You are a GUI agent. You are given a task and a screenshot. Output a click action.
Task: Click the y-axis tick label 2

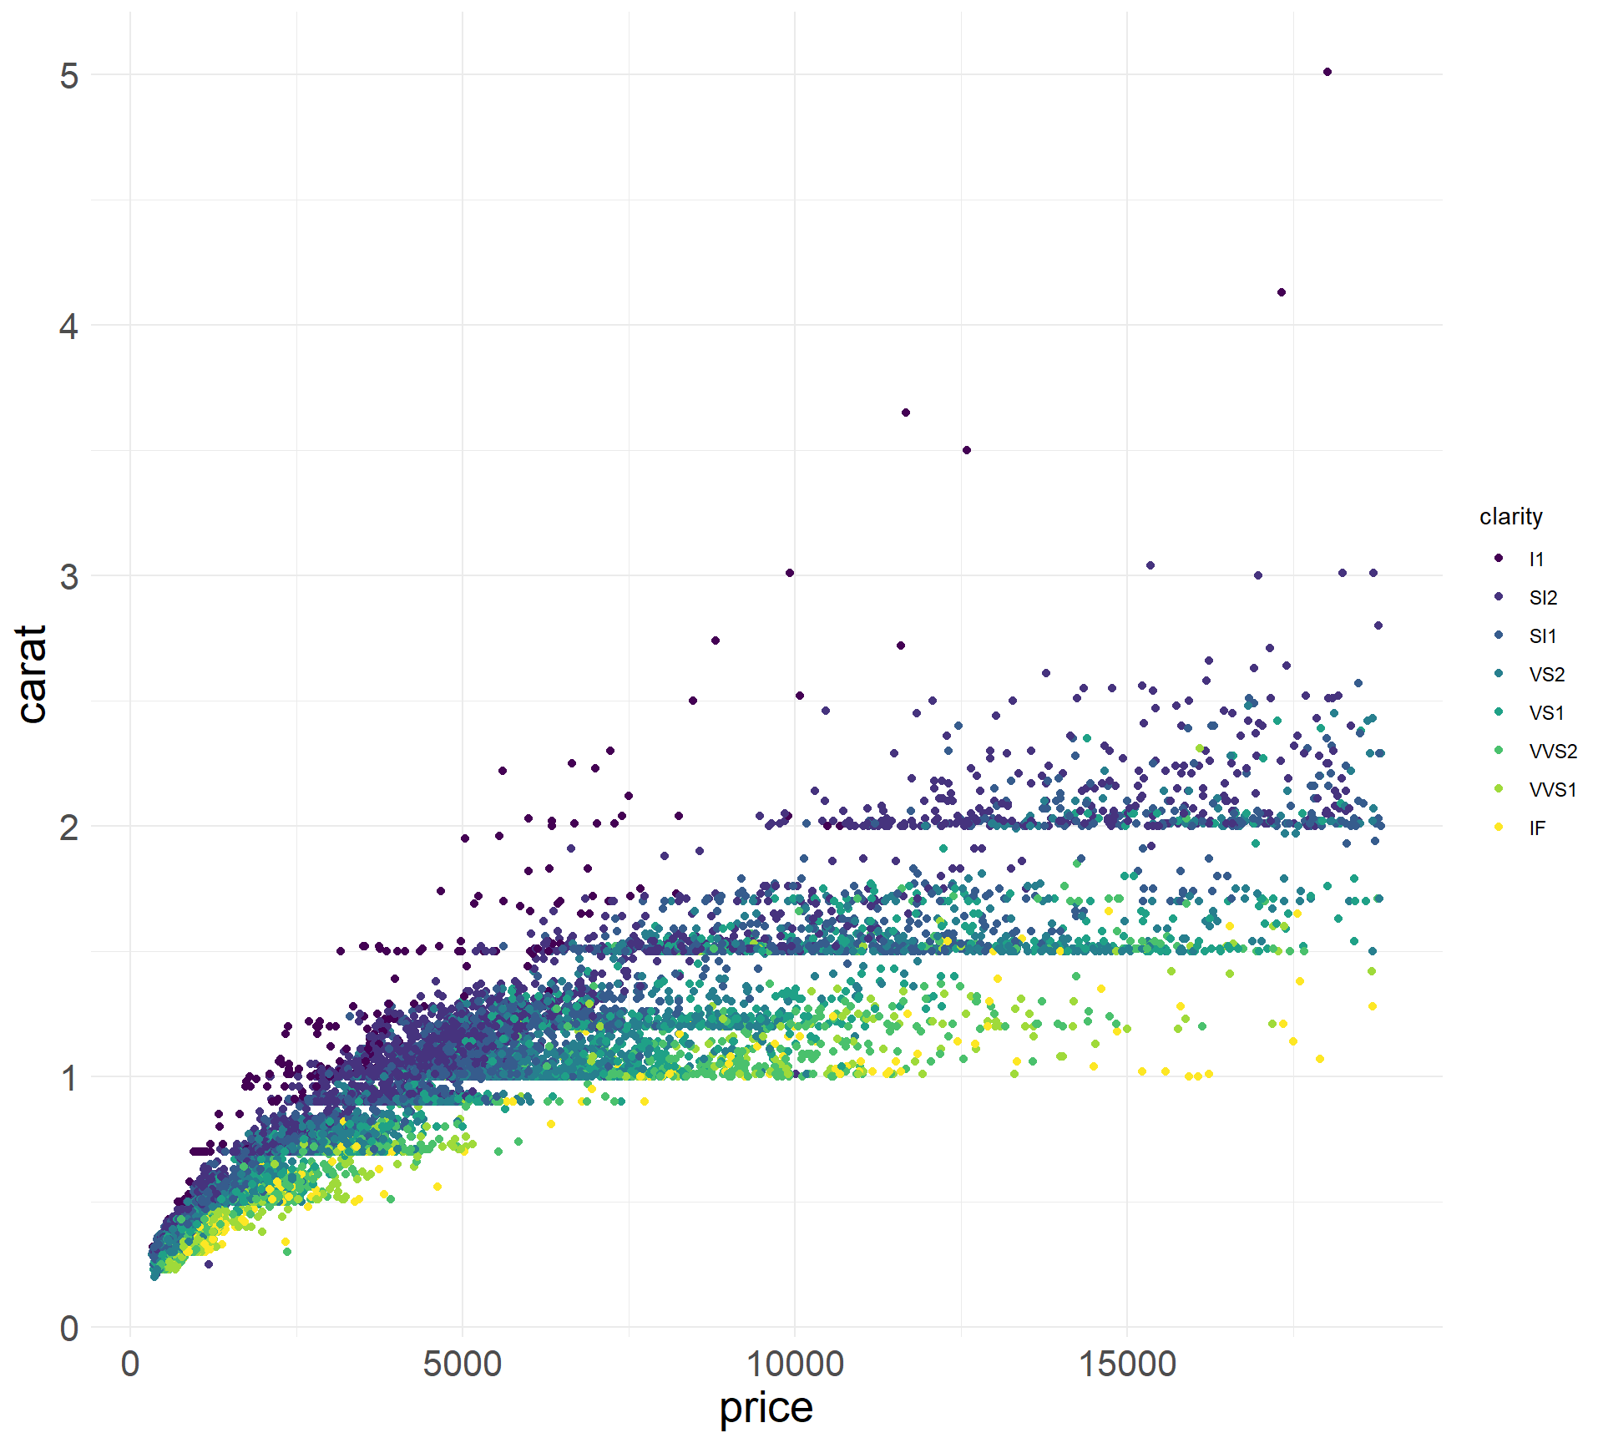coord(68,828)
